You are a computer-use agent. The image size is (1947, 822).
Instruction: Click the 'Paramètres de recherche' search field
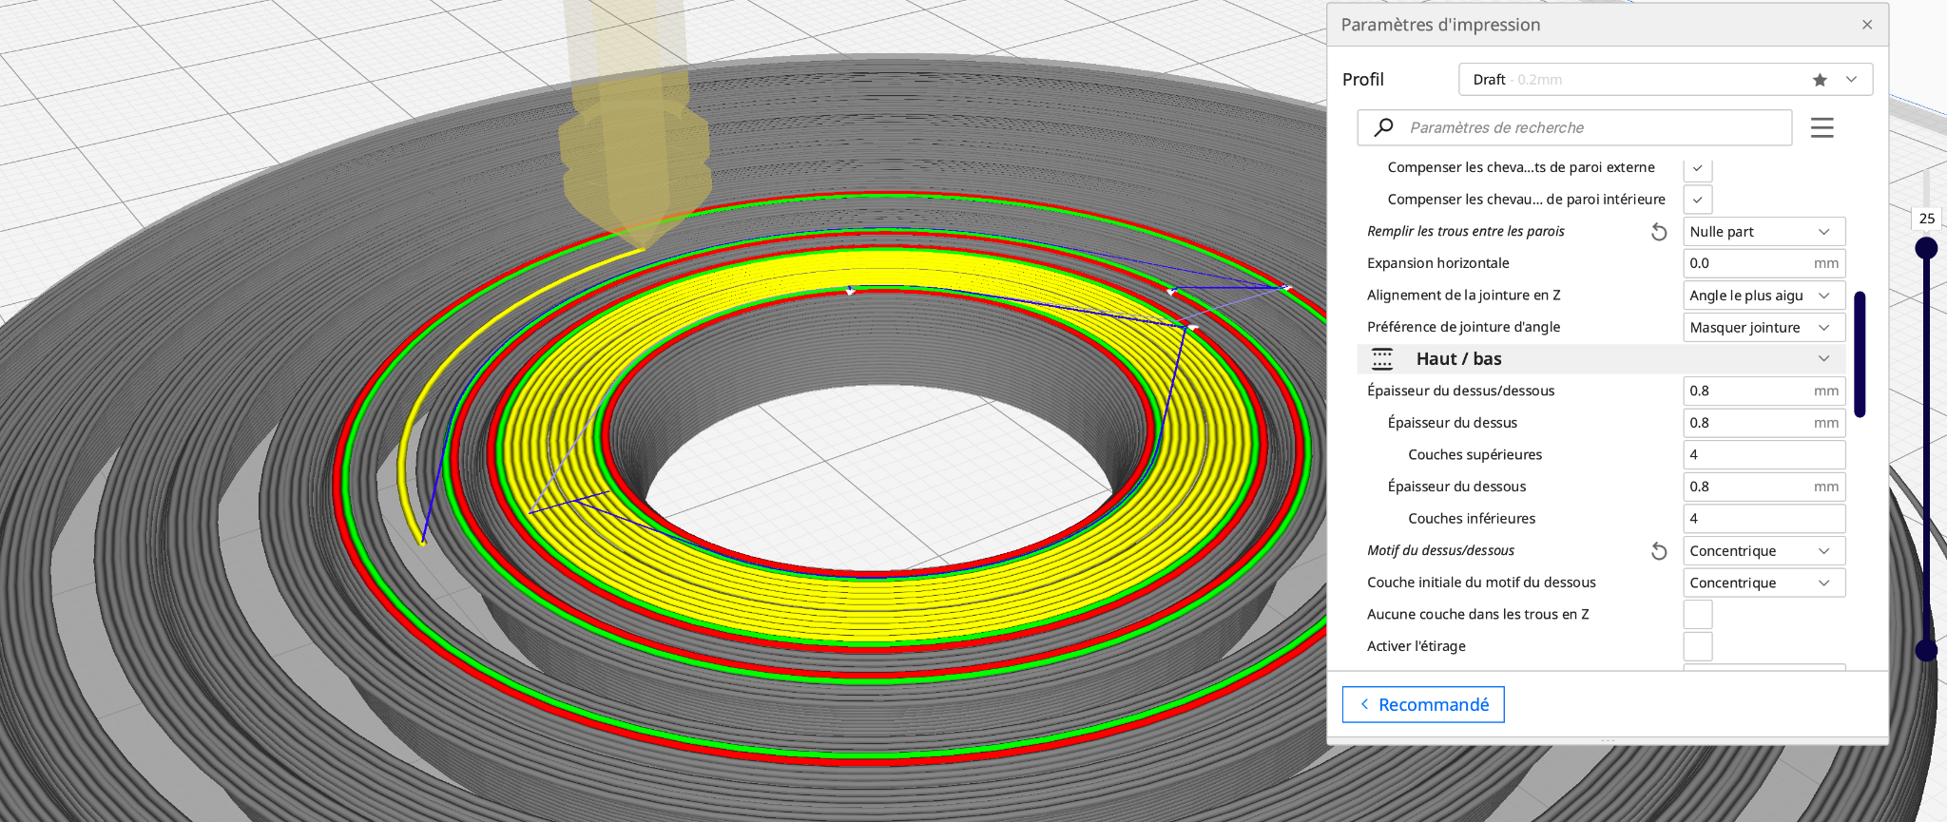(1574, 127)
